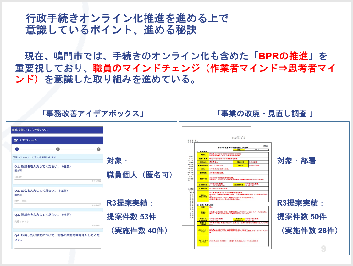Click the 0 / 60000 counter under Q3

(x=97, y=226)
